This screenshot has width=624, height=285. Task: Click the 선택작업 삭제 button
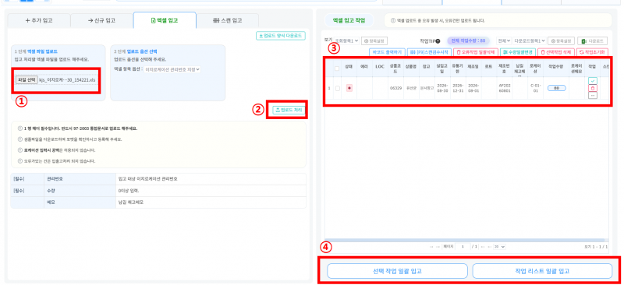[x=556, y=52]
